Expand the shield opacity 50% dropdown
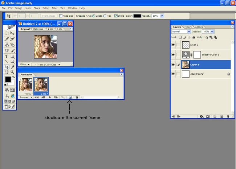Image resolution: width=236 pixels, height=169 pixels. coord(162,16)
